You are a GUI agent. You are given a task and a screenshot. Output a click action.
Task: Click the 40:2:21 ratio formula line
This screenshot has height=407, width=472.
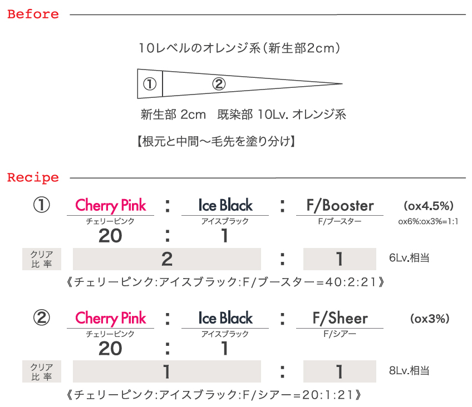(225, 282)
